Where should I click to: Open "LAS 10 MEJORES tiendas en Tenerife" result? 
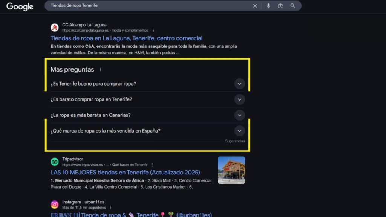click(x=125, y=173)
